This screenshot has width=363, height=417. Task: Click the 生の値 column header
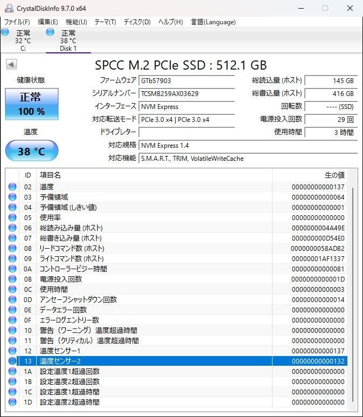coord(310,175)
